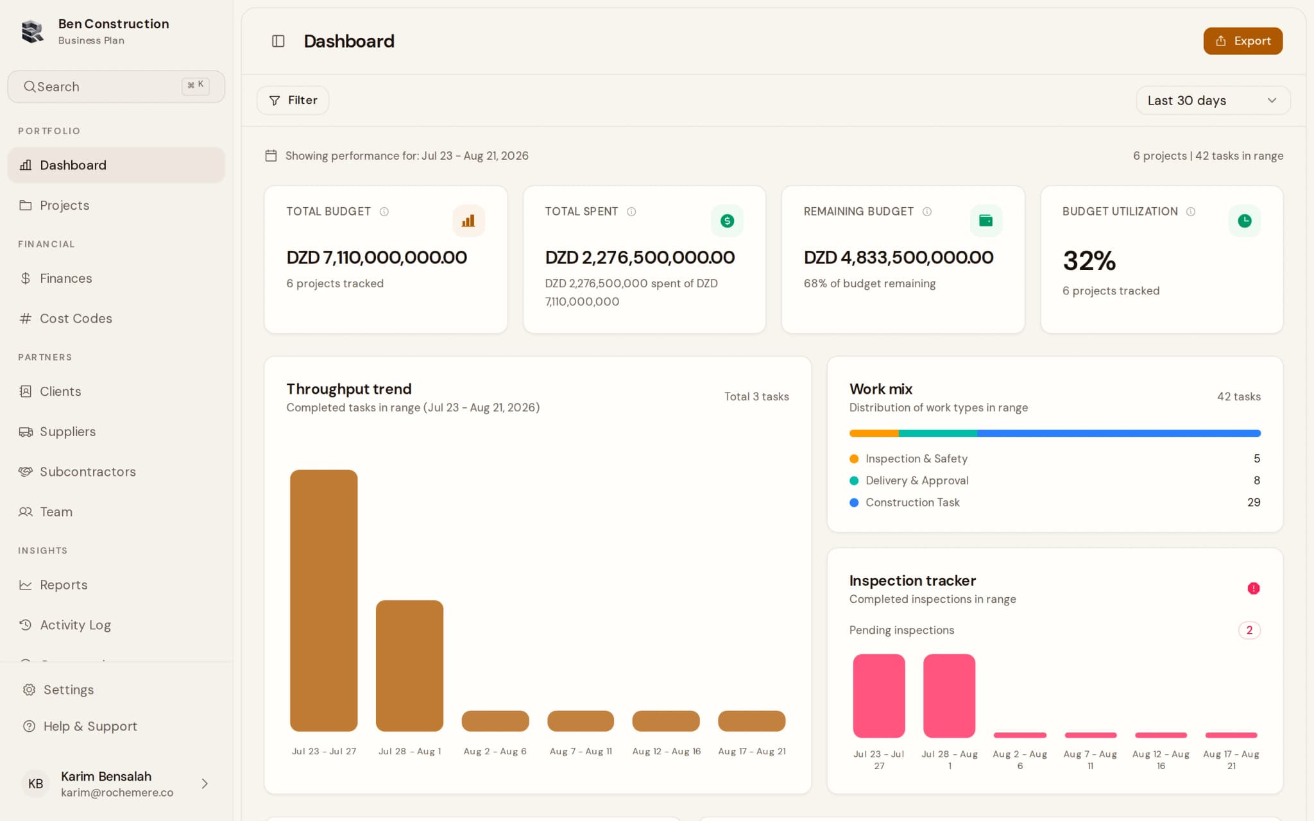Open the Reports page

[x=116, y=585]
